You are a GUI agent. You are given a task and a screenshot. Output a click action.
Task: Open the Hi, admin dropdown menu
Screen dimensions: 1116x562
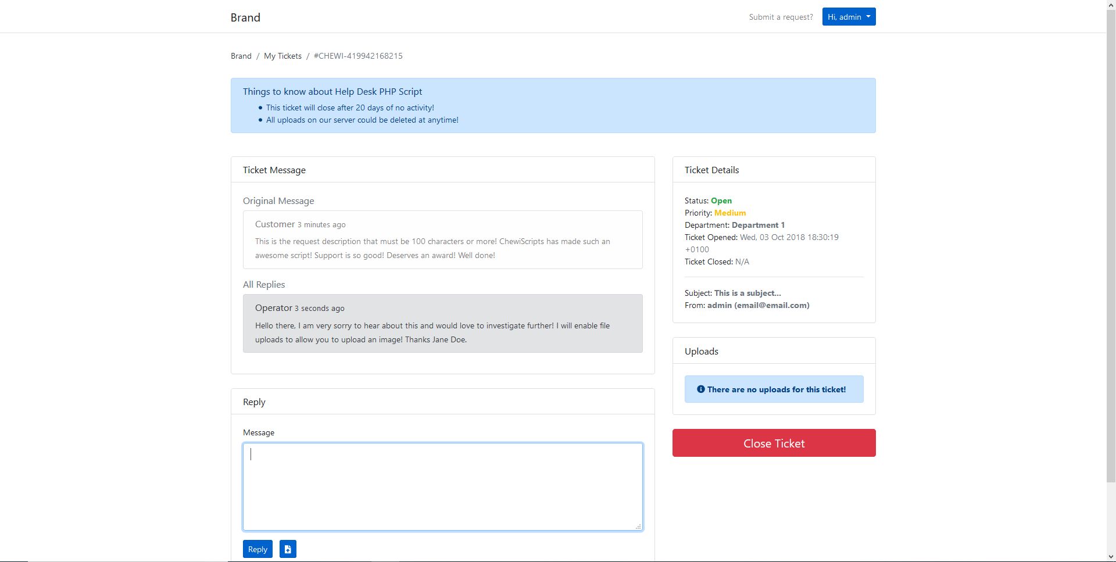click(849, 17)
